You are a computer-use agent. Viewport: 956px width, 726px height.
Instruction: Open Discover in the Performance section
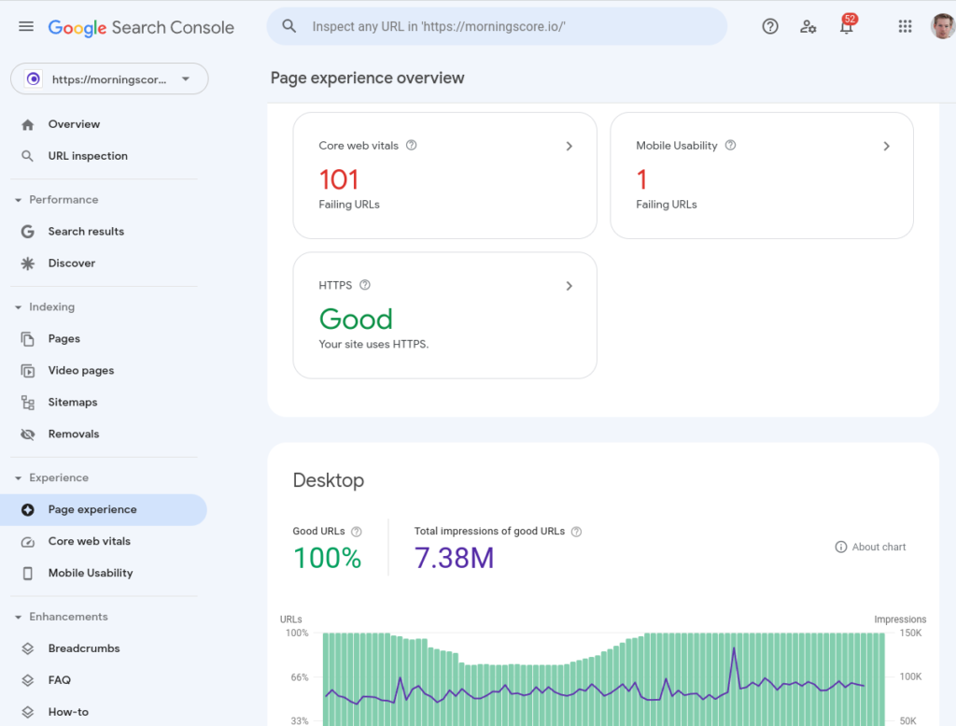[72, 263]
